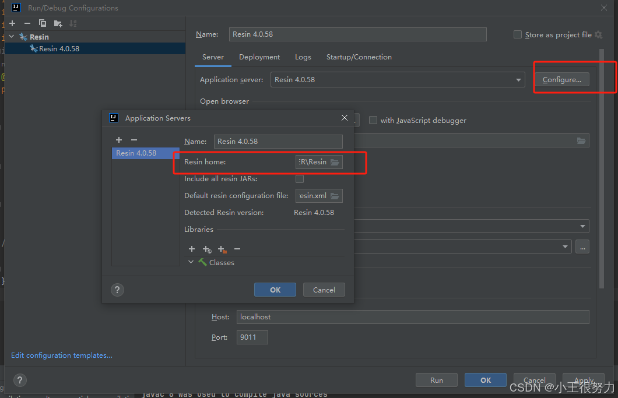Switch to the Server tab
The width and height of the screenshot is (618, 398).
tap(213, 57)
